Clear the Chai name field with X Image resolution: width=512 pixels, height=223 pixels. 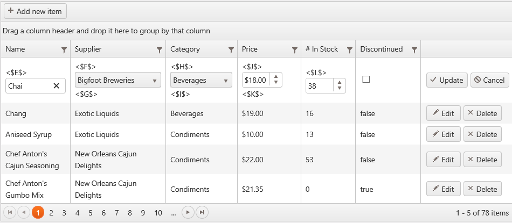click(56, 85)
